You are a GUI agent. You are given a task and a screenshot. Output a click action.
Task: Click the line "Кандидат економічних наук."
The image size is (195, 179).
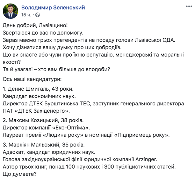(x=39, y=96)
